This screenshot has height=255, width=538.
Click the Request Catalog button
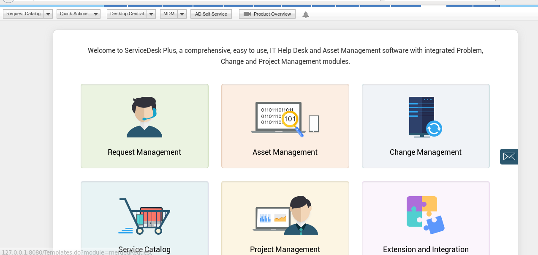coord(24,14)
